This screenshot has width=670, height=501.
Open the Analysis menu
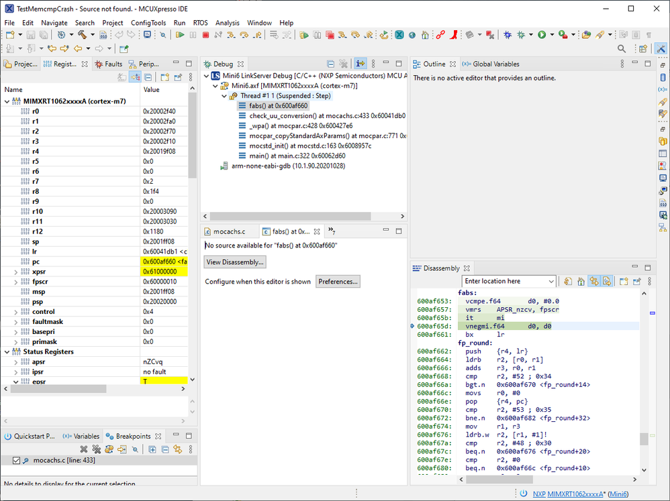pyautogui.click(x=228, y=23)
